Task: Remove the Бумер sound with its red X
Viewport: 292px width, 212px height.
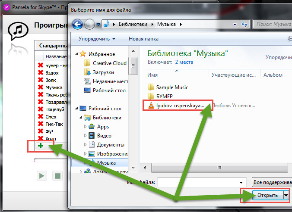Action: tap(41, 65)
